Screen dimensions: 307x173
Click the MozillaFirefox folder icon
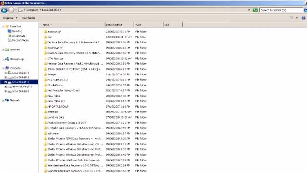(45, 85)
